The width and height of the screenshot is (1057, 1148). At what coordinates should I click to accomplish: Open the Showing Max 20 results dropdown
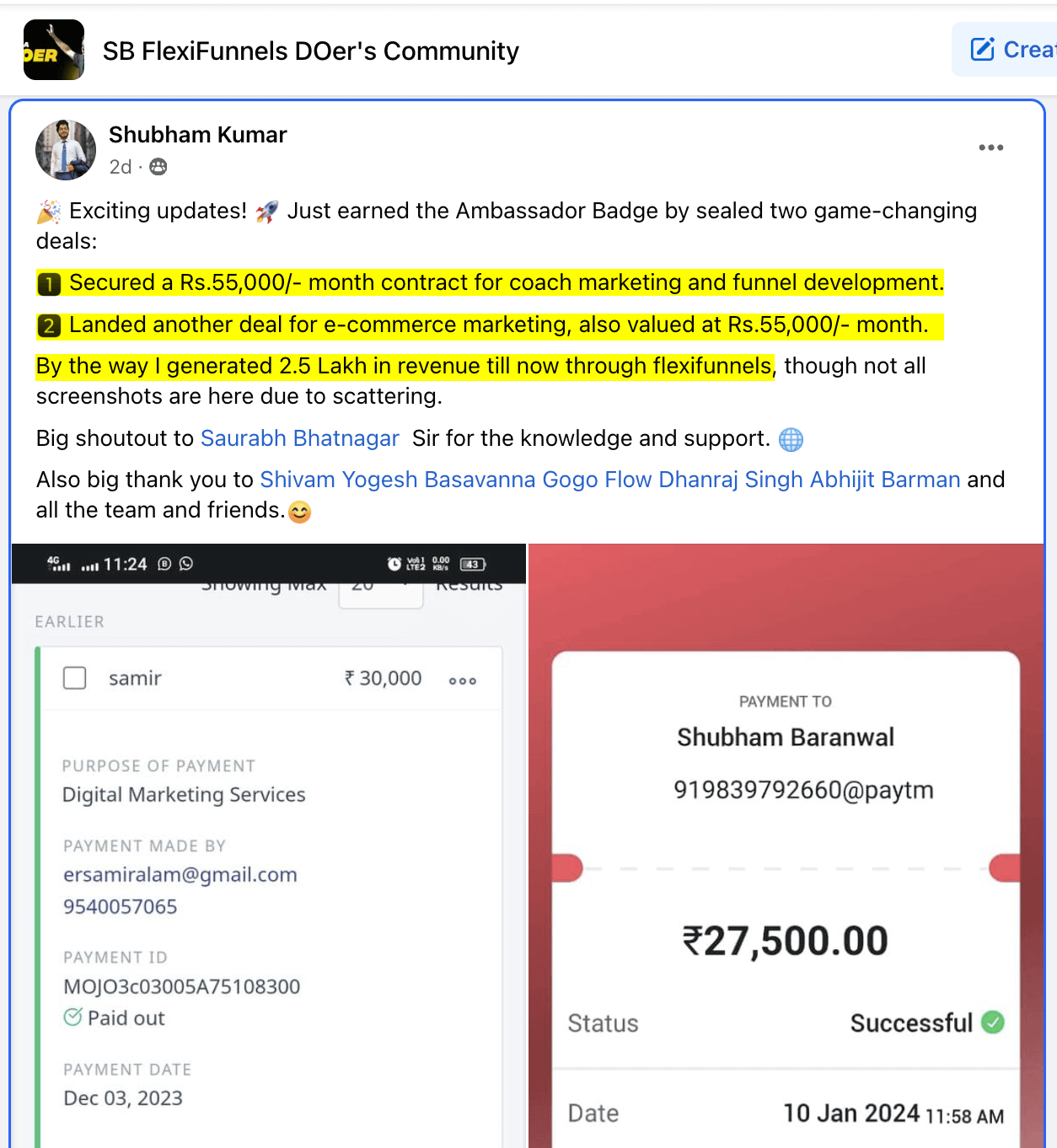pyautogui.click(x=380, y=590)
